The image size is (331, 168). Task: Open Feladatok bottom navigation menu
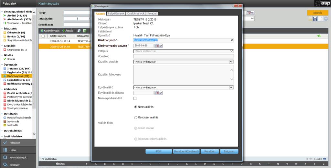pos(18,143)
